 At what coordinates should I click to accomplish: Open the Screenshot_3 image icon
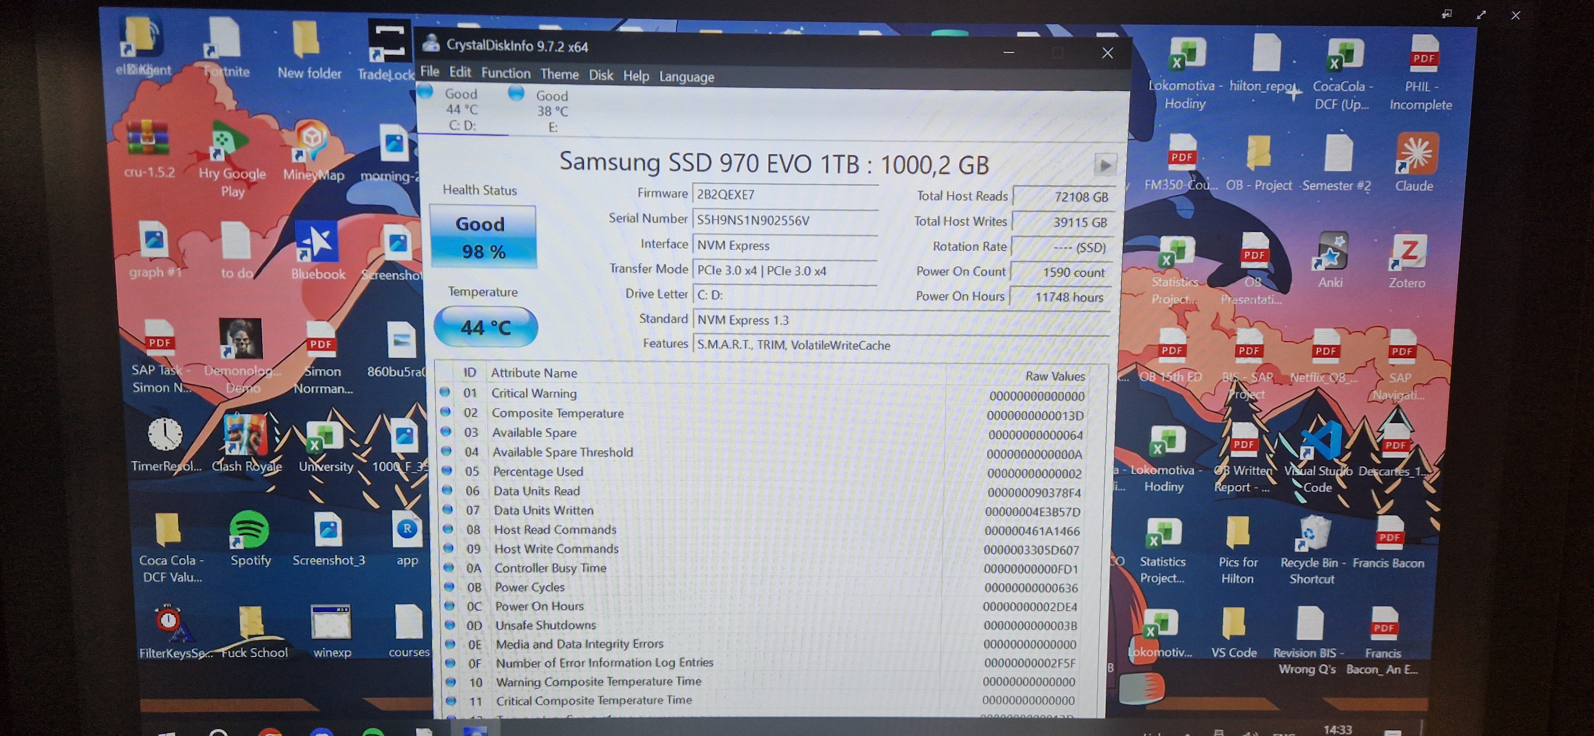pos(329,539)
